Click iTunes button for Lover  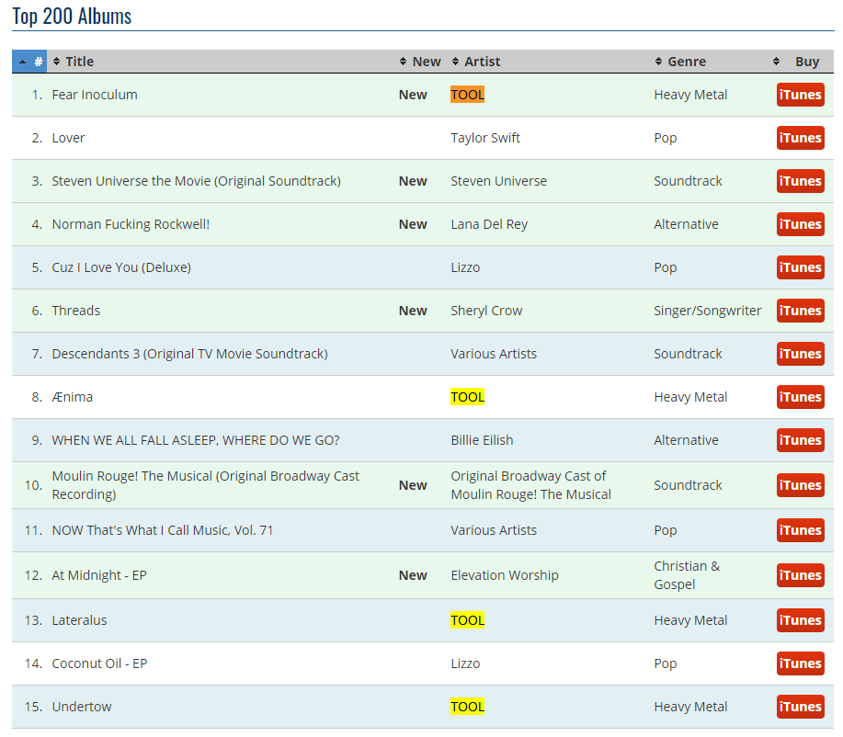pos(800,138)
